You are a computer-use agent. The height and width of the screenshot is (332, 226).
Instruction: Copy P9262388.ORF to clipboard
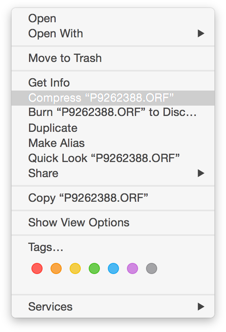pos(113,198)
